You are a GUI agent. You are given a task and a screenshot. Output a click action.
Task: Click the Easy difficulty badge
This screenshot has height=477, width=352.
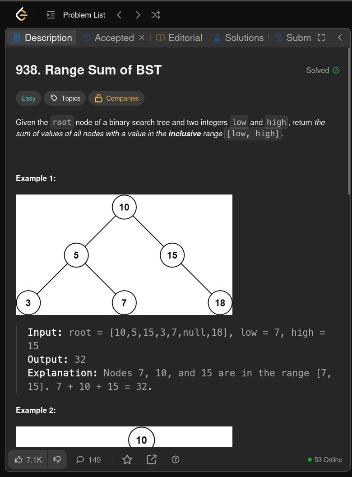click(x=28, y=98)
